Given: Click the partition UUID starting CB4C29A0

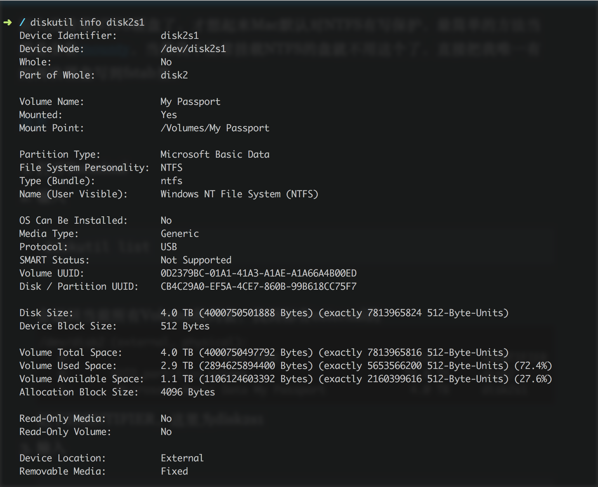Looking at the screenshot, I should tap(258, 287).
